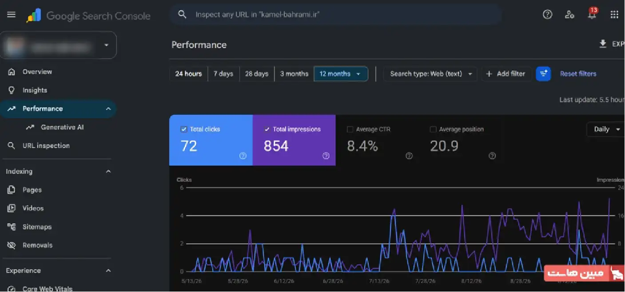Click the search magnifier icon in URL bar
625x292 pixels.
[182, 14]
